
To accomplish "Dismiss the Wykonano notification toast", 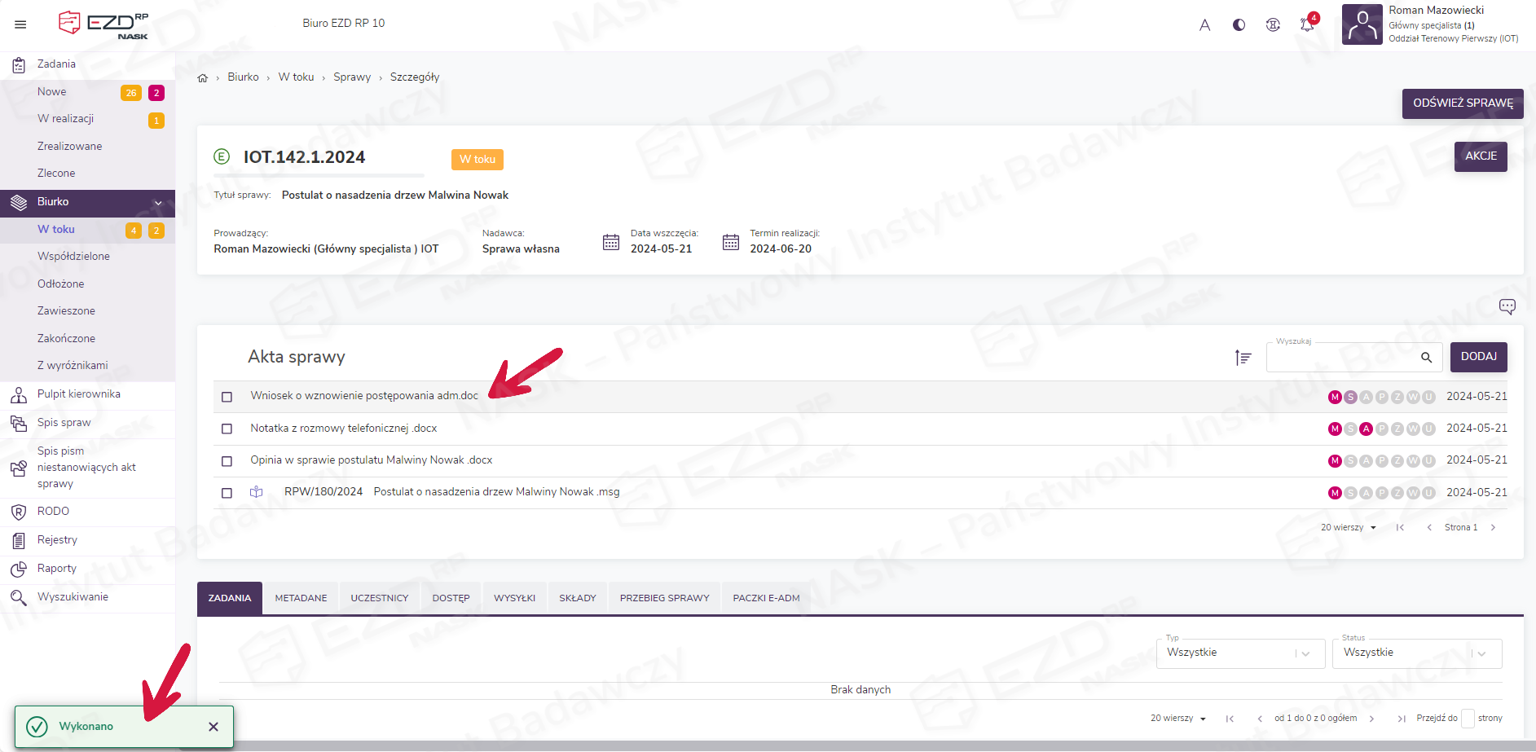I will coord(213,727).
